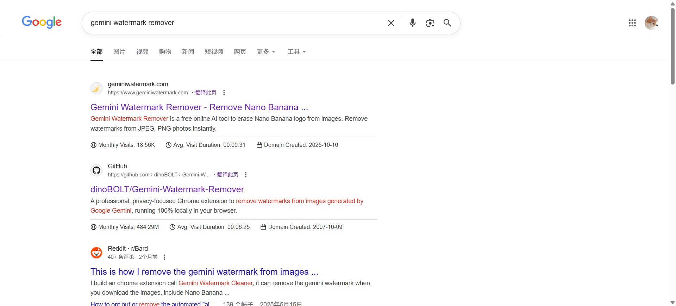Image resolution: width=676 pixels, height=306 pixels.
Task: Clear the search box with X icon
Action: click(x=391, y=23)
